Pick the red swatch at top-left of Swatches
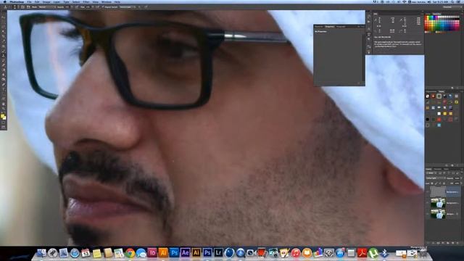The width and height of the screenshot is (464, 261). [426, 17]
